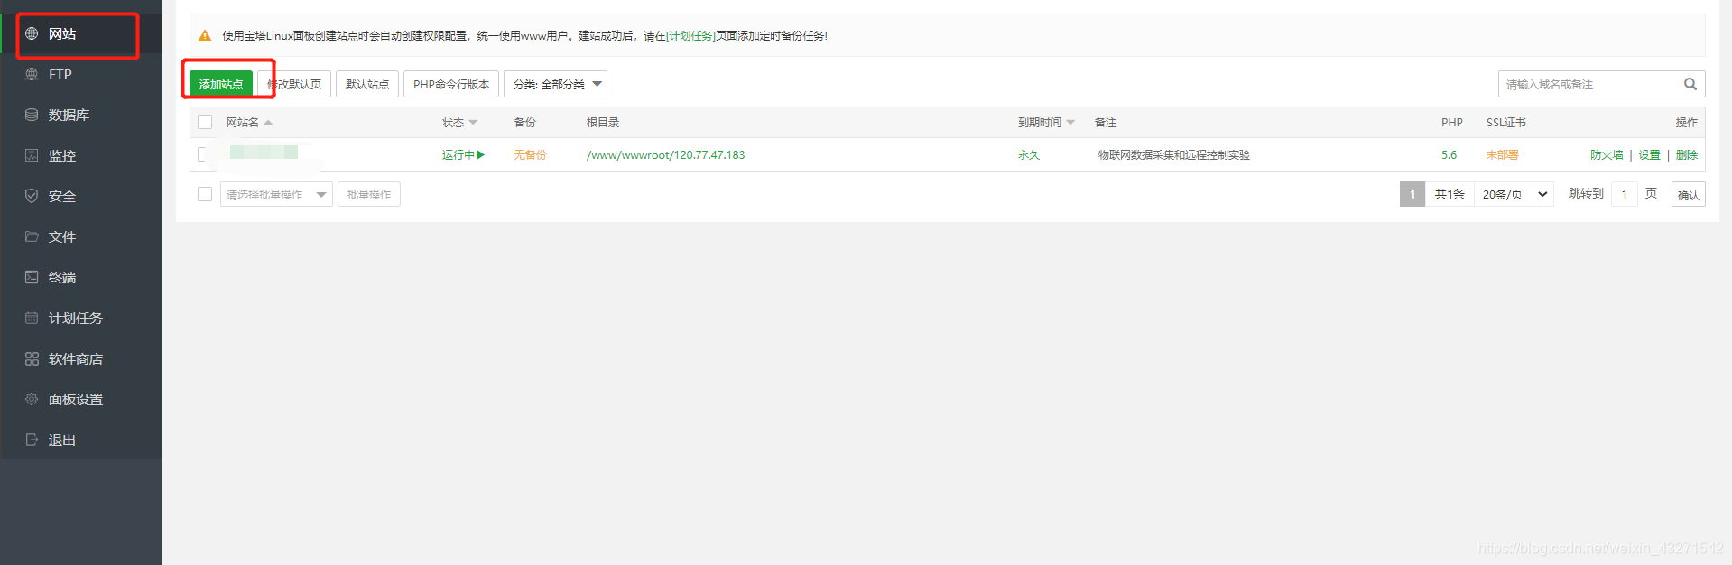Viewport: 1732px width, 565px height.
Task: Open the /www/wwwroot/120.77.47.183 root directory link
Action: [666, 155]
